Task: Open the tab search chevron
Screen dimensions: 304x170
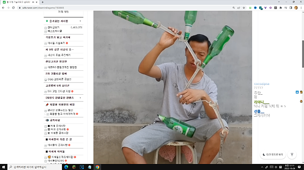Action: [x=279, y=2]
